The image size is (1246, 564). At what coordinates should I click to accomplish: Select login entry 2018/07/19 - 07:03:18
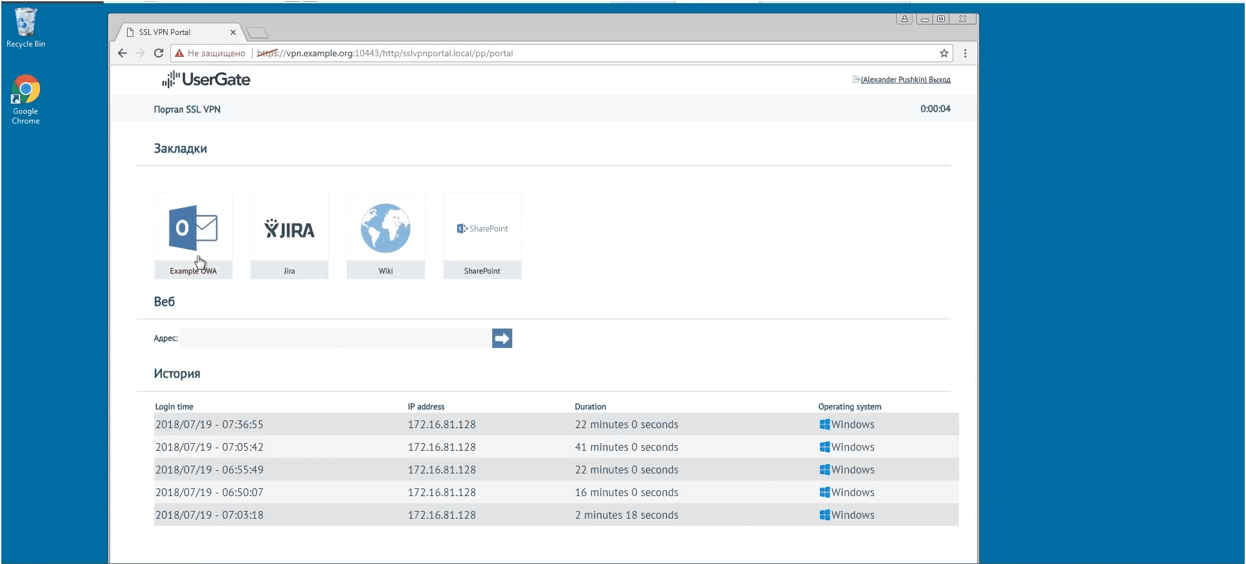(556, 515)
